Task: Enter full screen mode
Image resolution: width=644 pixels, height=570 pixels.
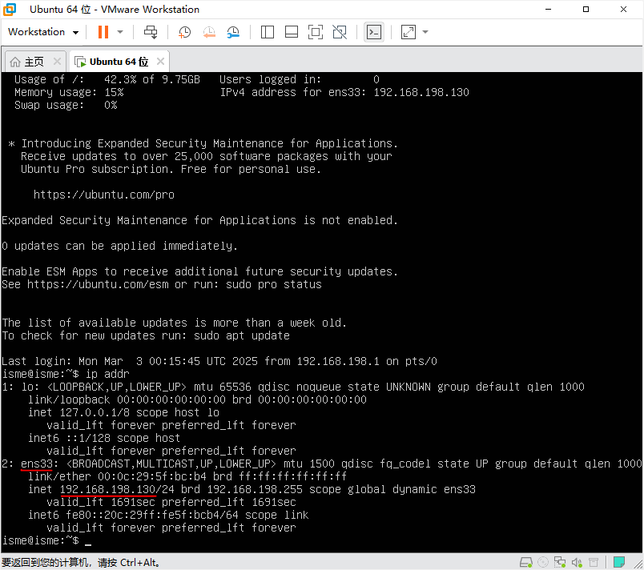Action: [316, 32]
